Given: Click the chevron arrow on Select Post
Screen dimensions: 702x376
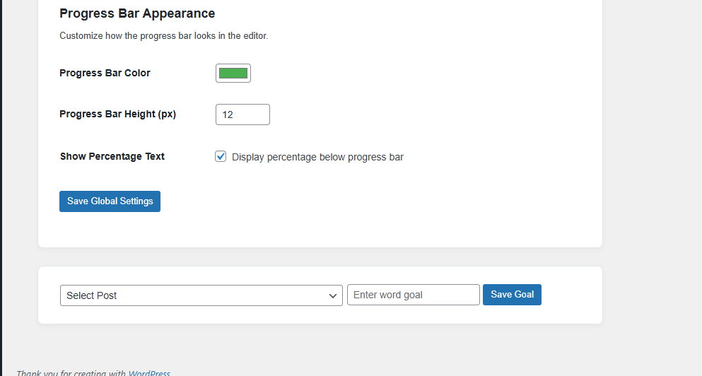Looking at the screenshot, I should click(x=333, y=296).
